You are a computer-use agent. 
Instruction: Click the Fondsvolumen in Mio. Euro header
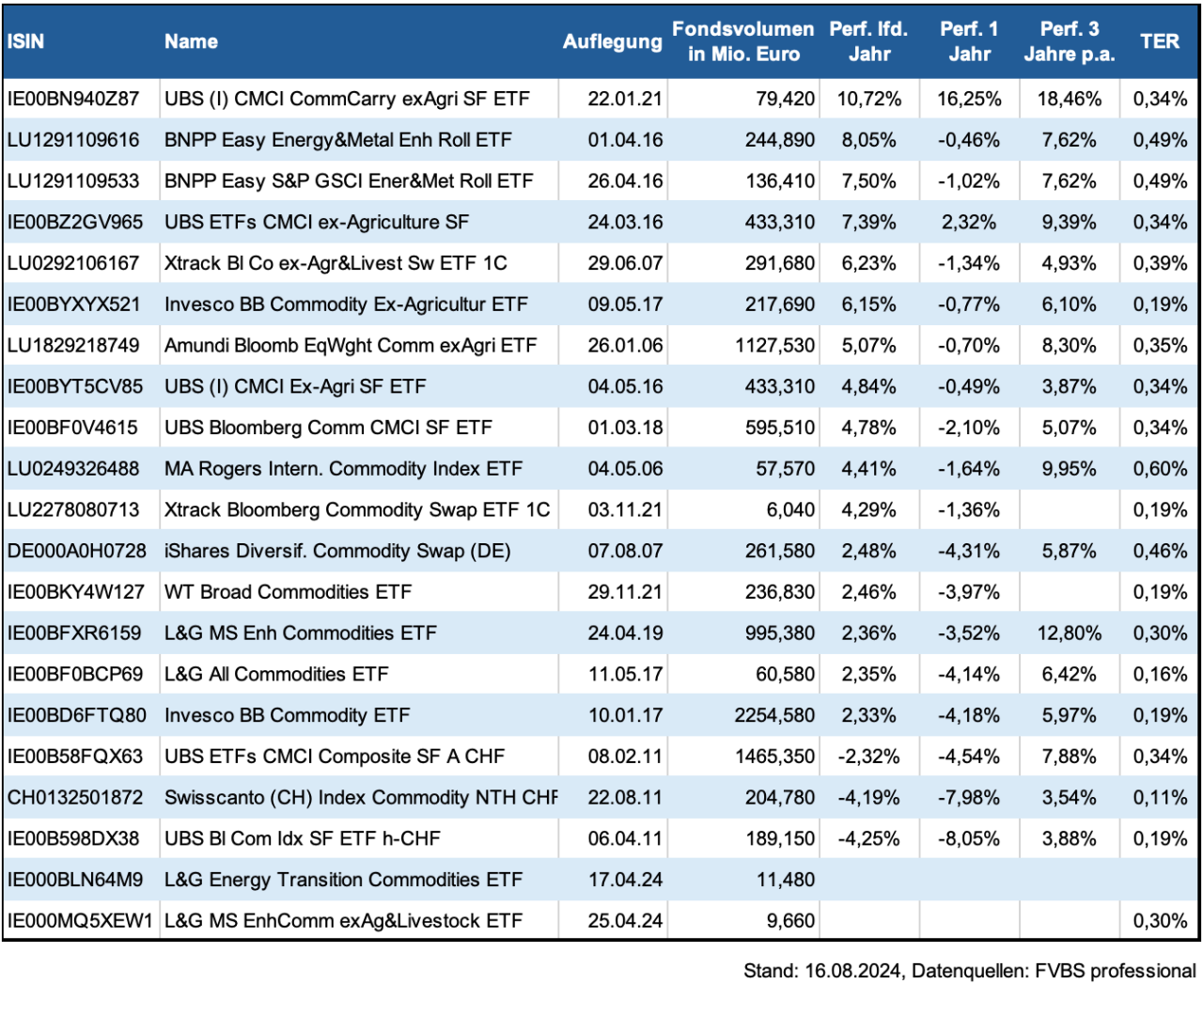(x=742, y=42)
